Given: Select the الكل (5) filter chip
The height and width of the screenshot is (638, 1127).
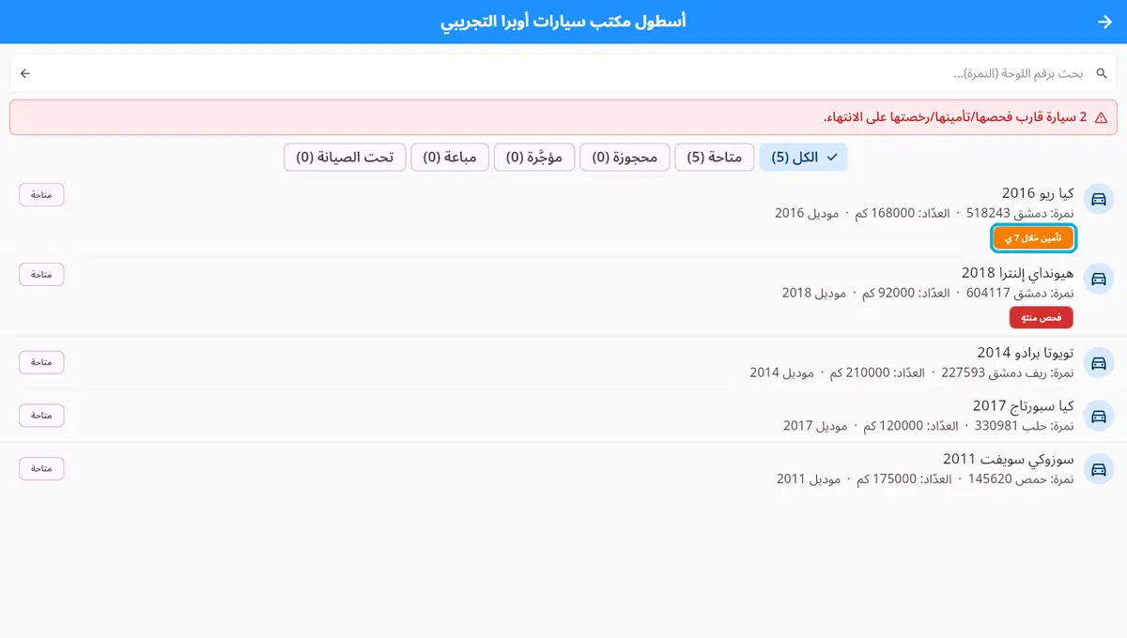Looking at the screenshot, I should coord(804,158).
